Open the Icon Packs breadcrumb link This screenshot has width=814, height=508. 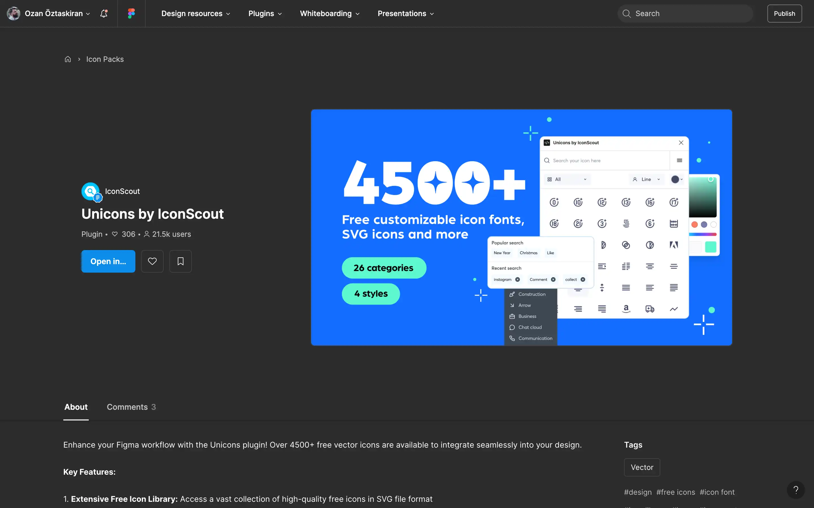[x=105, y=59]
